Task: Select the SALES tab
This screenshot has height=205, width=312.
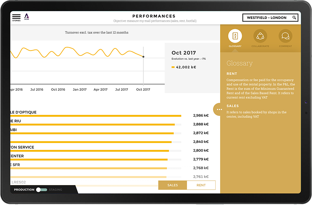Action: (x=172, y=185)
